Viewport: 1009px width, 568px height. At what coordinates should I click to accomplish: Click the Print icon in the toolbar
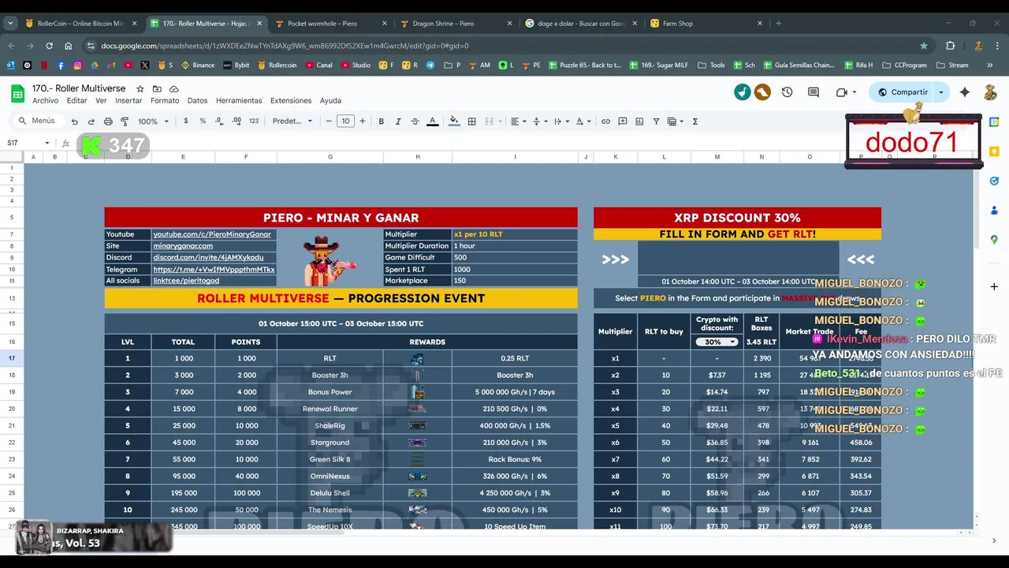(108, 121)
